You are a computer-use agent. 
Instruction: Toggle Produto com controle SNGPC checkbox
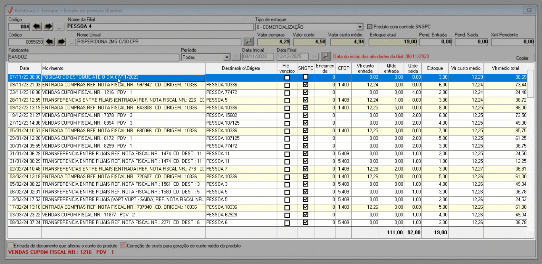coord(370,27)
